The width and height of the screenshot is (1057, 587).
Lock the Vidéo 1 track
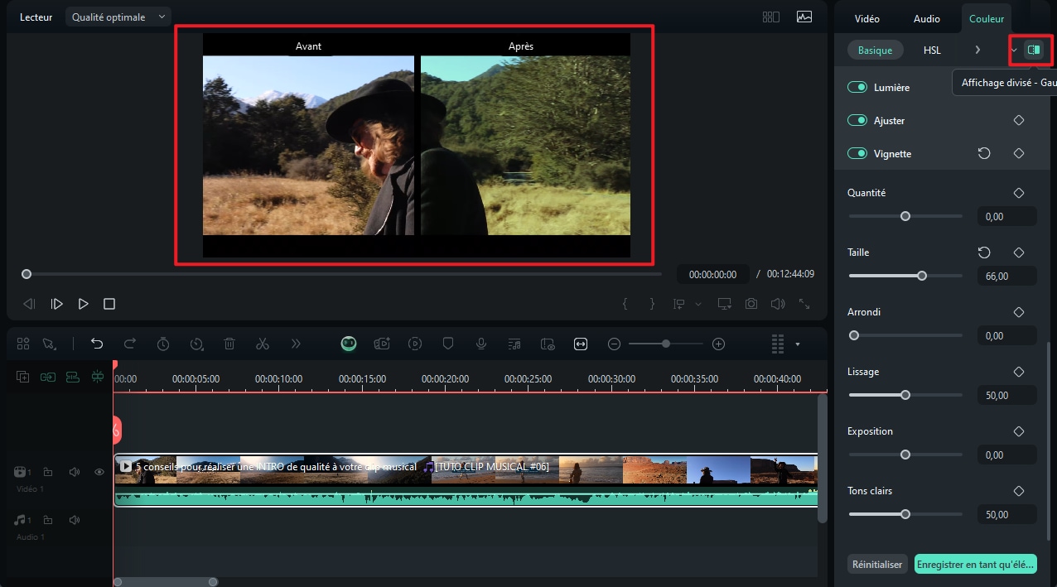tap(48, 472)
